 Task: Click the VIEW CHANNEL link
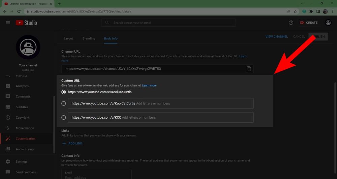(276, 37)
